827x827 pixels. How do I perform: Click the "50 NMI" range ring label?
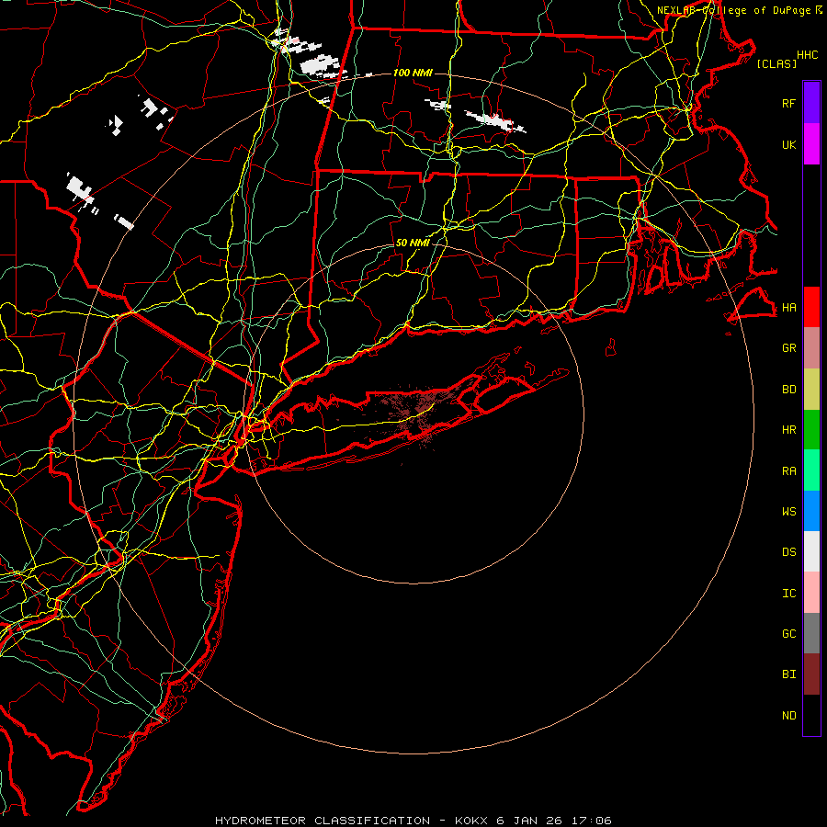(413, 243)
